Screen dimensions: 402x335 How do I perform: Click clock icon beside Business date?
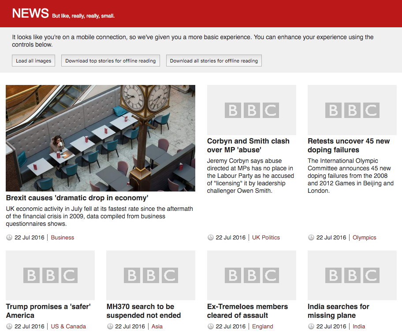coord(9,237)
